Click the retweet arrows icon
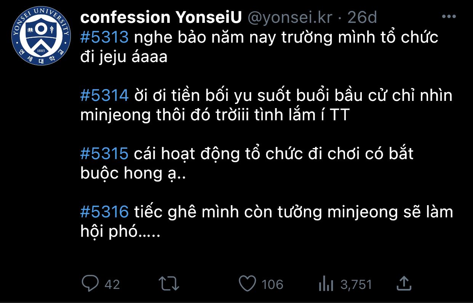Screen dimensions: 473x303 (x=169, y=284)
